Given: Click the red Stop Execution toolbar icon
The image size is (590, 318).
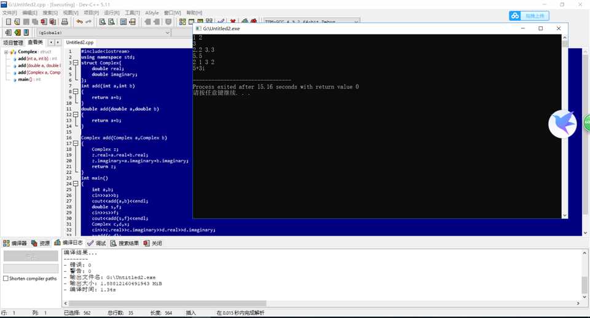Looking at the screenshot, I should point(233,22).
